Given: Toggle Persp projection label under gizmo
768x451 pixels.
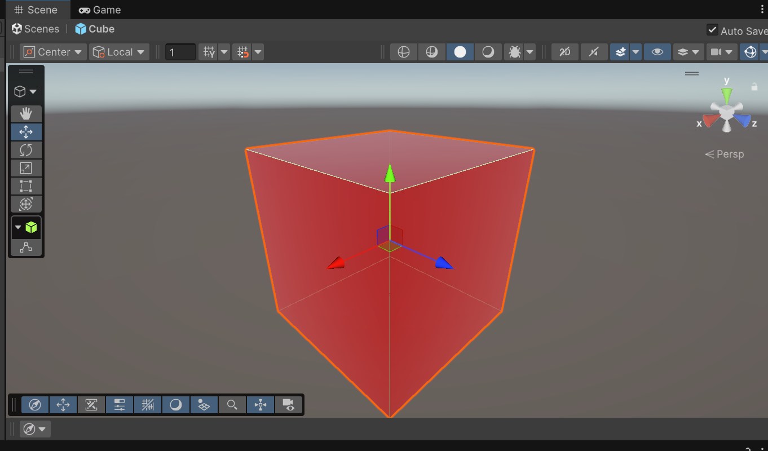Looking at the screenshot, I should 725,154.
